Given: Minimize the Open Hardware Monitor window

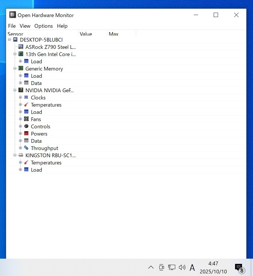Looking at the screenshot, I should click(x=196, y=15).
